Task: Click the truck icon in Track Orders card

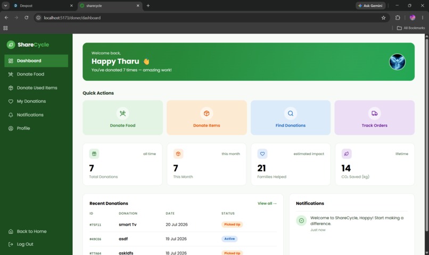Action: tap(374, 113)
